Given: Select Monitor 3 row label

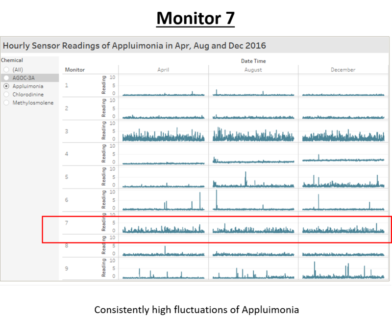Looking at the screenshot, I should [67, 131].
